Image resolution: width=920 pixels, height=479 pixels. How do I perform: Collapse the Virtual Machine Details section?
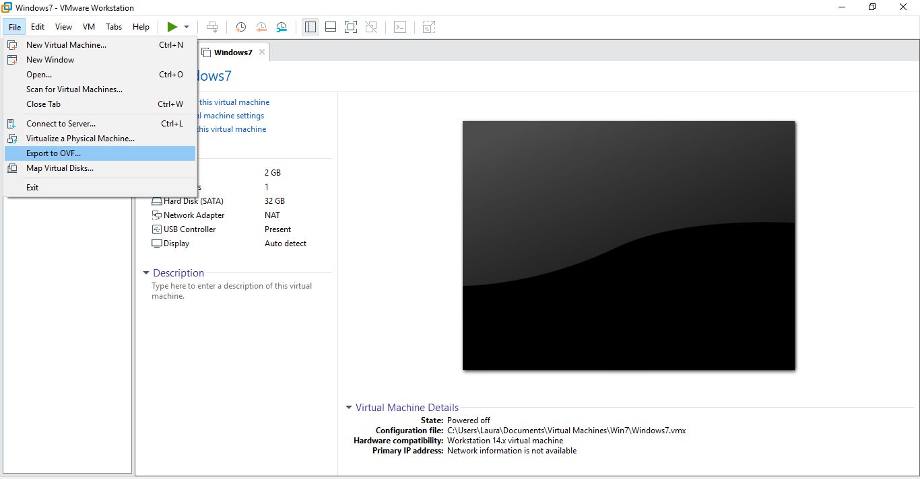click(349, 408)
